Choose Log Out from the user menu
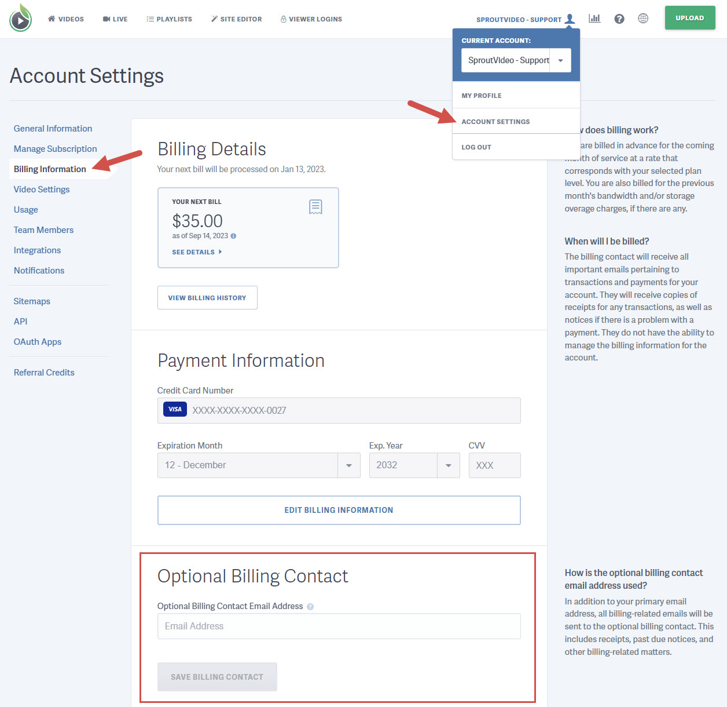The image size is (727, 707). tap(476, 147)
